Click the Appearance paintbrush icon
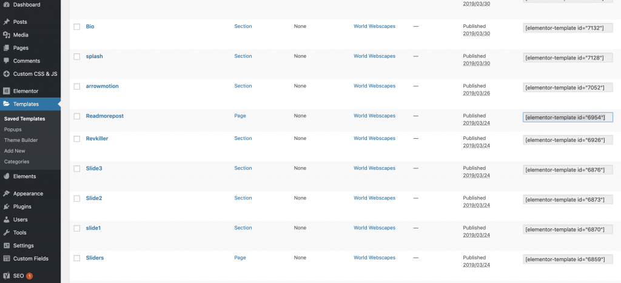 [x=6, y=193]
